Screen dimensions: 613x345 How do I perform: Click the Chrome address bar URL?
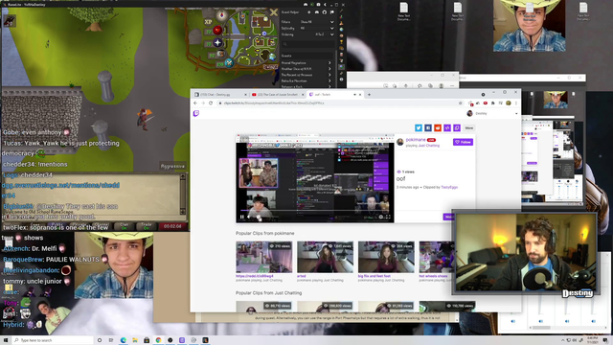pyautogui.click(x=274, y=103)
